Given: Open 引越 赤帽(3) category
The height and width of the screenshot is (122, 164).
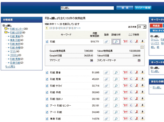Looking at the screenshot, I should [x=15, y=48].
